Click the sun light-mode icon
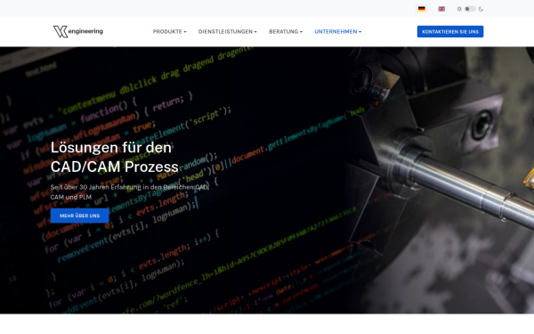 pyautogui.click(x=459, y=9)
